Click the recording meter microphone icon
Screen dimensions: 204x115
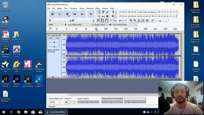click(x=113, y=12)
